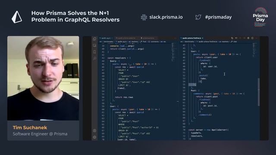276x155 pixels.
Task: Click 'const resolvers = {' in the left editor
Action: click(x=119, y=58)
